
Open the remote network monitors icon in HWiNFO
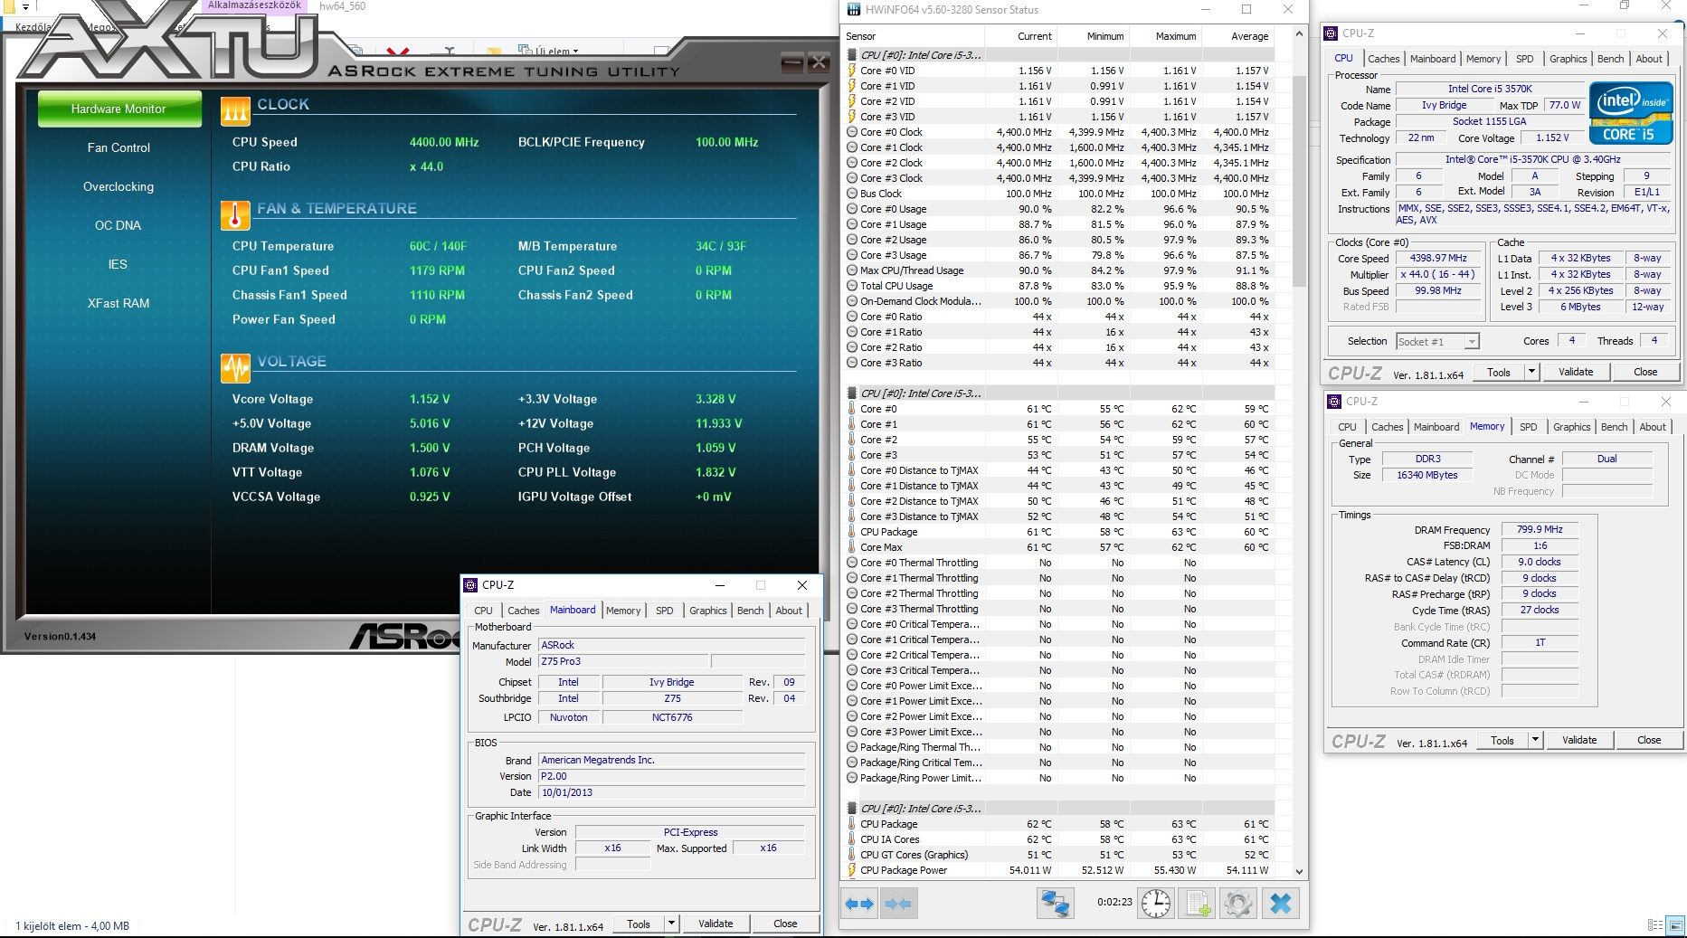(1055, 903)
